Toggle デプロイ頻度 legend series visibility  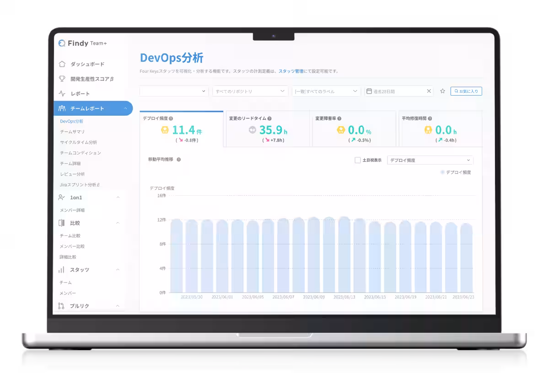[x=455, y=172]
